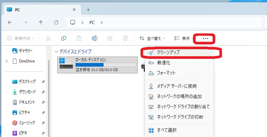Unpin ドキュメント using its pin icon

point(43,102)
